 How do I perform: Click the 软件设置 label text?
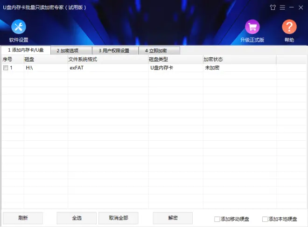(x=19, y=40)
